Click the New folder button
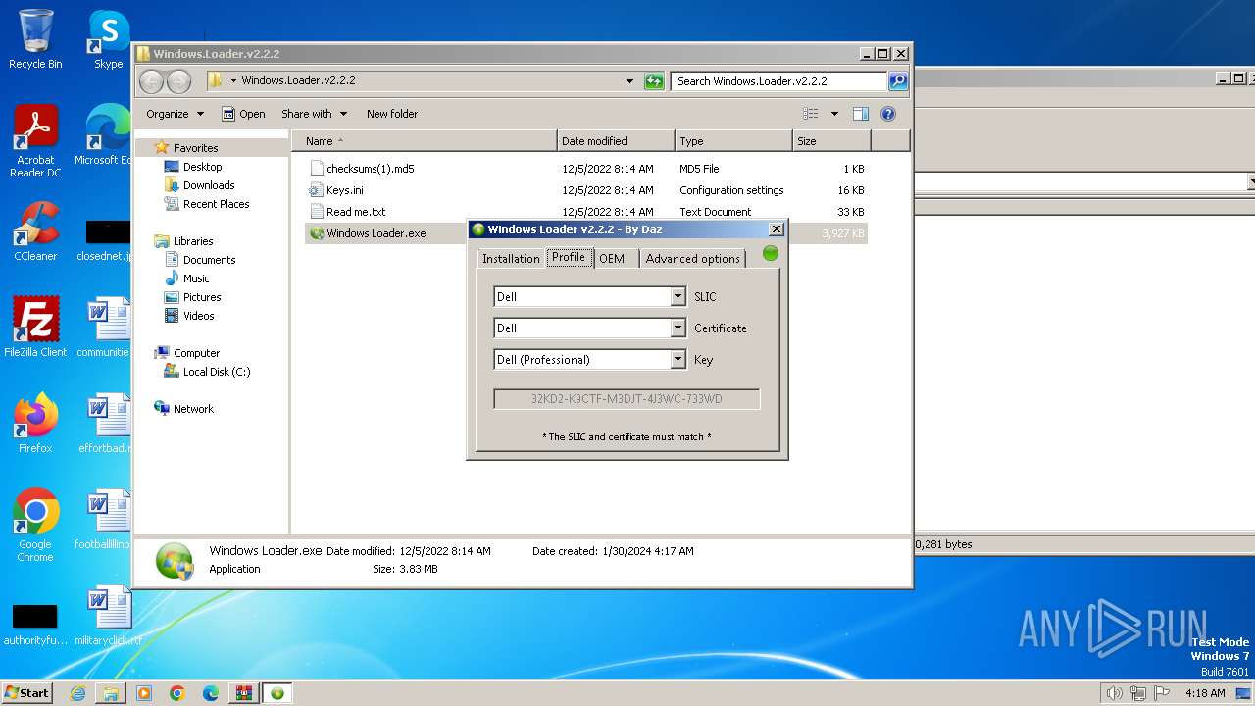1255x706 pixels. [392, 114]
